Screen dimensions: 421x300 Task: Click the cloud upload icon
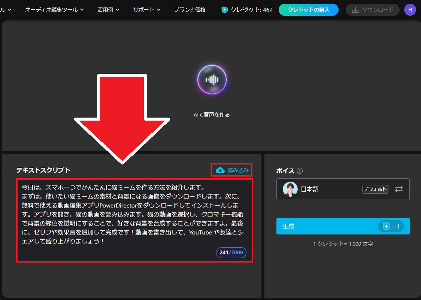click(x=220, y=170)
